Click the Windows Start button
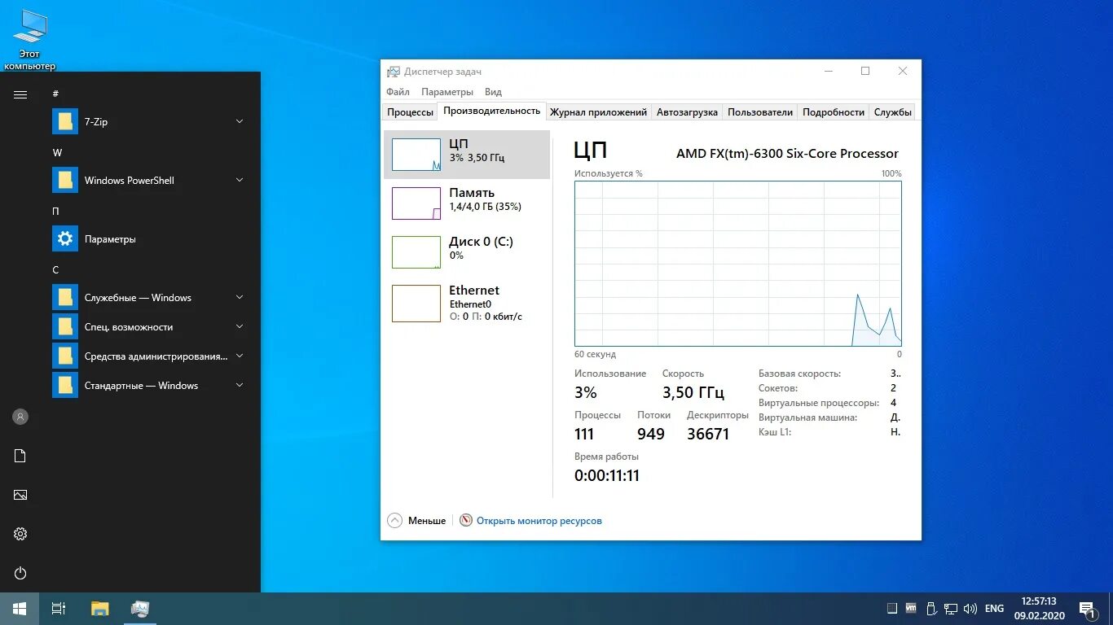 click(20, 609)
